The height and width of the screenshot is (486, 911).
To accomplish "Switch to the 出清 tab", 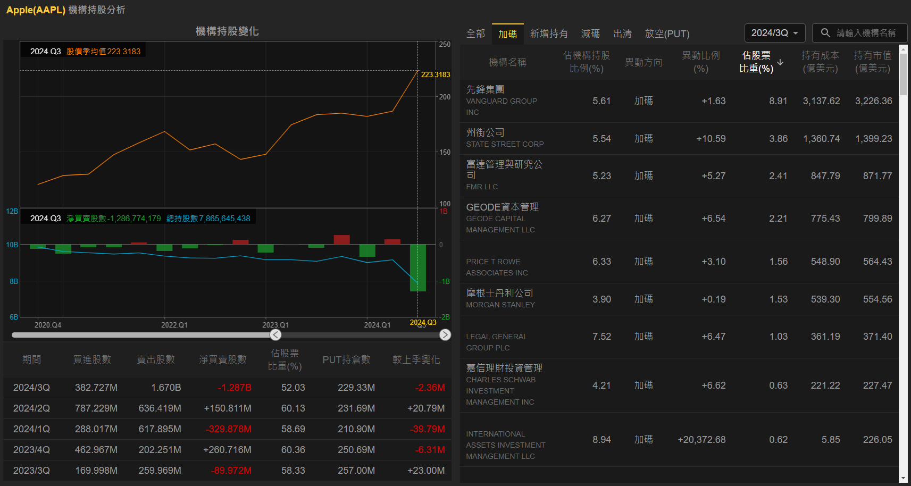I will point(622,33).
